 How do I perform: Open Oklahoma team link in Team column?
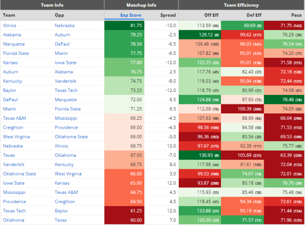[x=13, y=220]
